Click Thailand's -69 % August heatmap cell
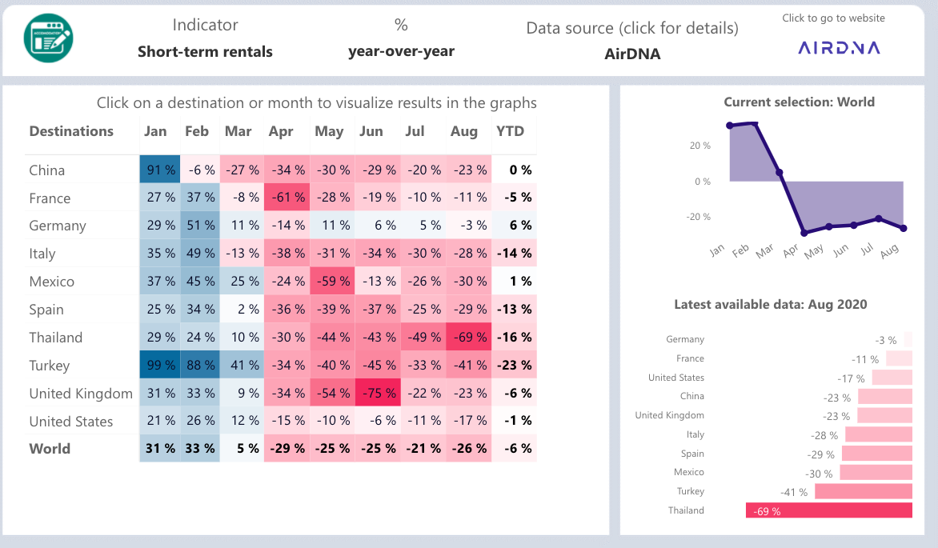 469,338
